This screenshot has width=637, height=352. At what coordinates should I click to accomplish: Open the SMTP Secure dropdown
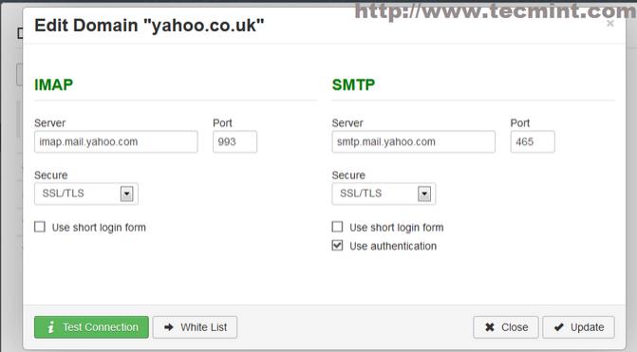pyautogui.click(x=384, y=194)
